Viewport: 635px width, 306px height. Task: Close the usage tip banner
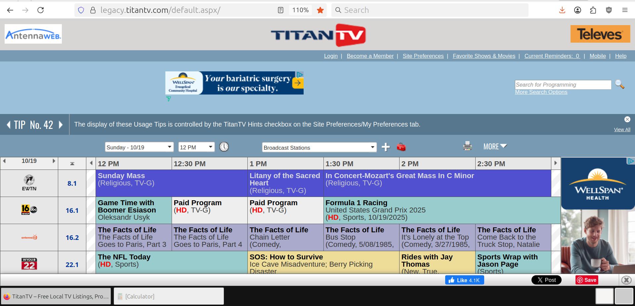627,119
